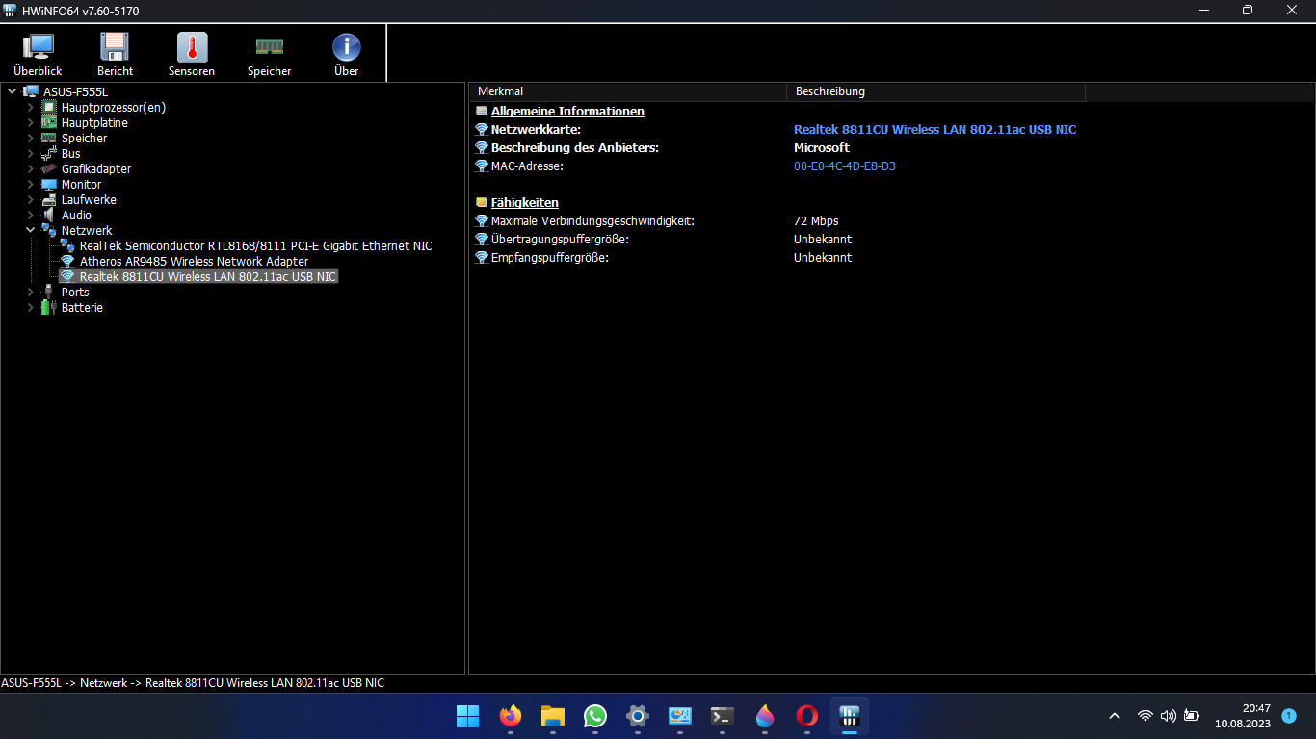Collapse the ASUS-F555L root node
This screenshot has width=1316, height=739.
pyautogui.click(x=12, y=92)
